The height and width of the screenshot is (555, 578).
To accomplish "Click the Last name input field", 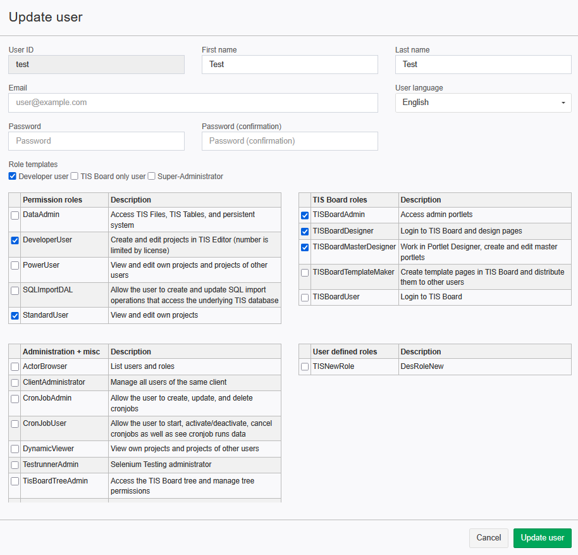I will 483,65.
